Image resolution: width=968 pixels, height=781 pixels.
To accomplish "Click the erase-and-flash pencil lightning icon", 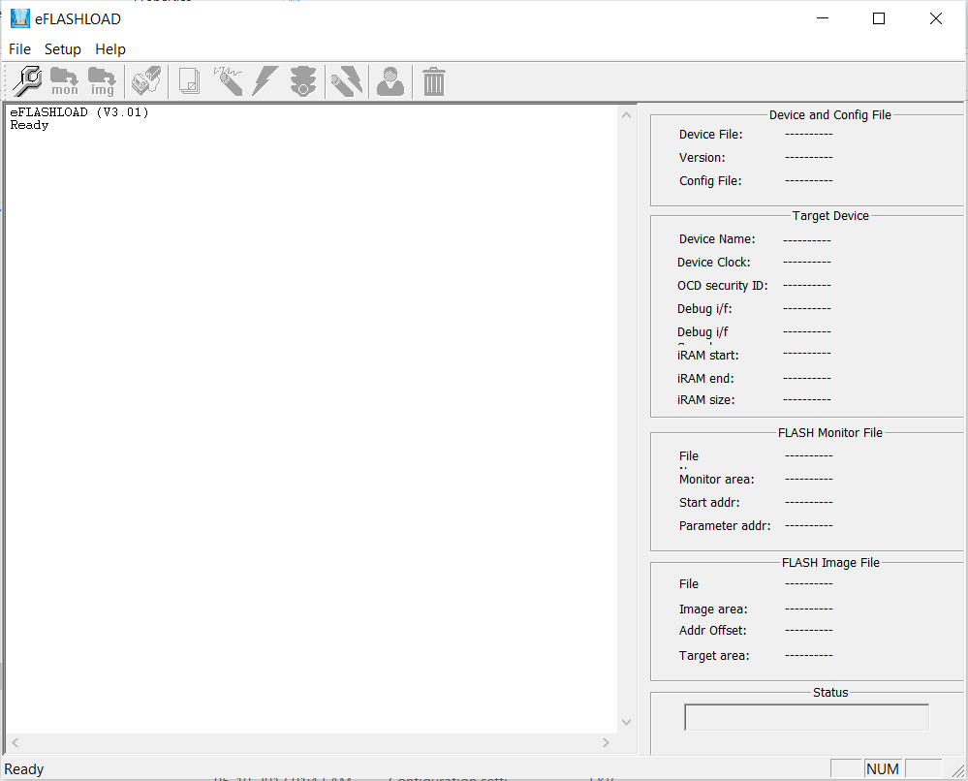I will point(346,80).
